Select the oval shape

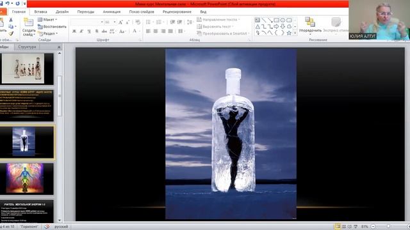pyautogui.click(x=283, y=20)
